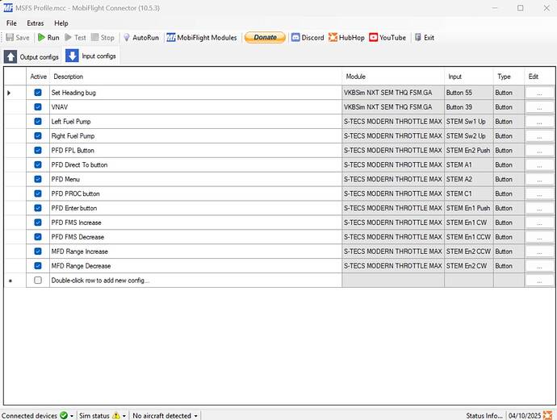Open Status Info in the status bar
Image resolution: width=557 pixels, height=420 pixels.
click(x=484, y=416)
